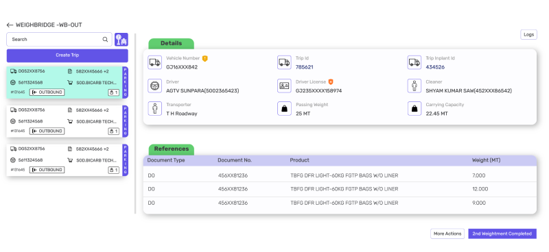
Task: Click the 2nd Weightment Completed button
Action: [x=502, y=234]
